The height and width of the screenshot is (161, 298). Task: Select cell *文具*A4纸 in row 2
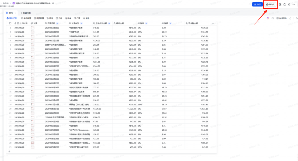point(80,32)
